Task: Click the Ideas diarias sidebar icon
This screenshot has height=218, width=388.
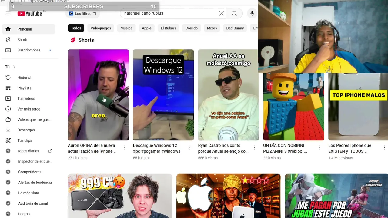Action: pos(8,151)
